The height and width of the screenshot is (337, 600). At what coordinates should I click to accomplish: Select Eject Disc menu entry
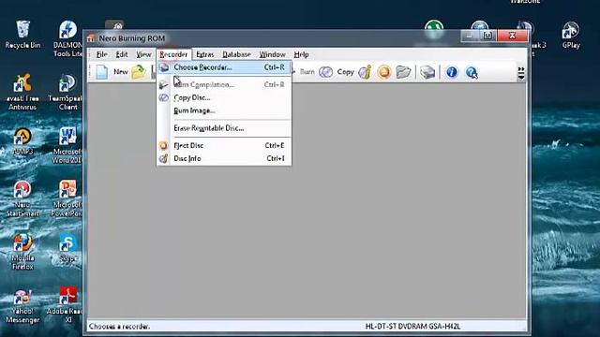(x=224, y=146)
